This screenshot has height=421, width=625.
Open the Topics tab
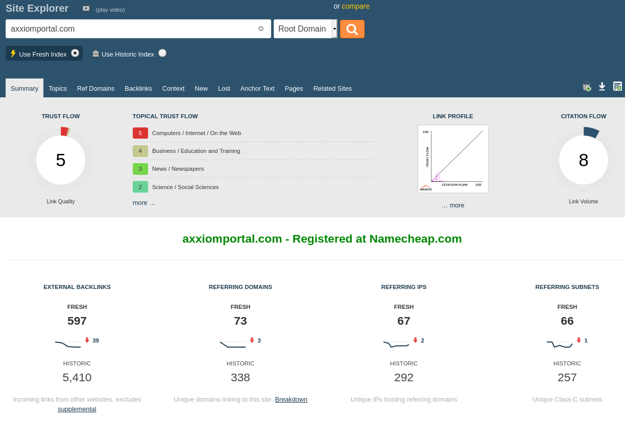(58, 88)
